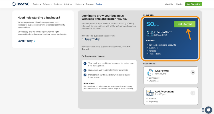Viewport: 214px width, 114px height.
Task: Click the FINSYNC logo
Action: click(21, 4)
